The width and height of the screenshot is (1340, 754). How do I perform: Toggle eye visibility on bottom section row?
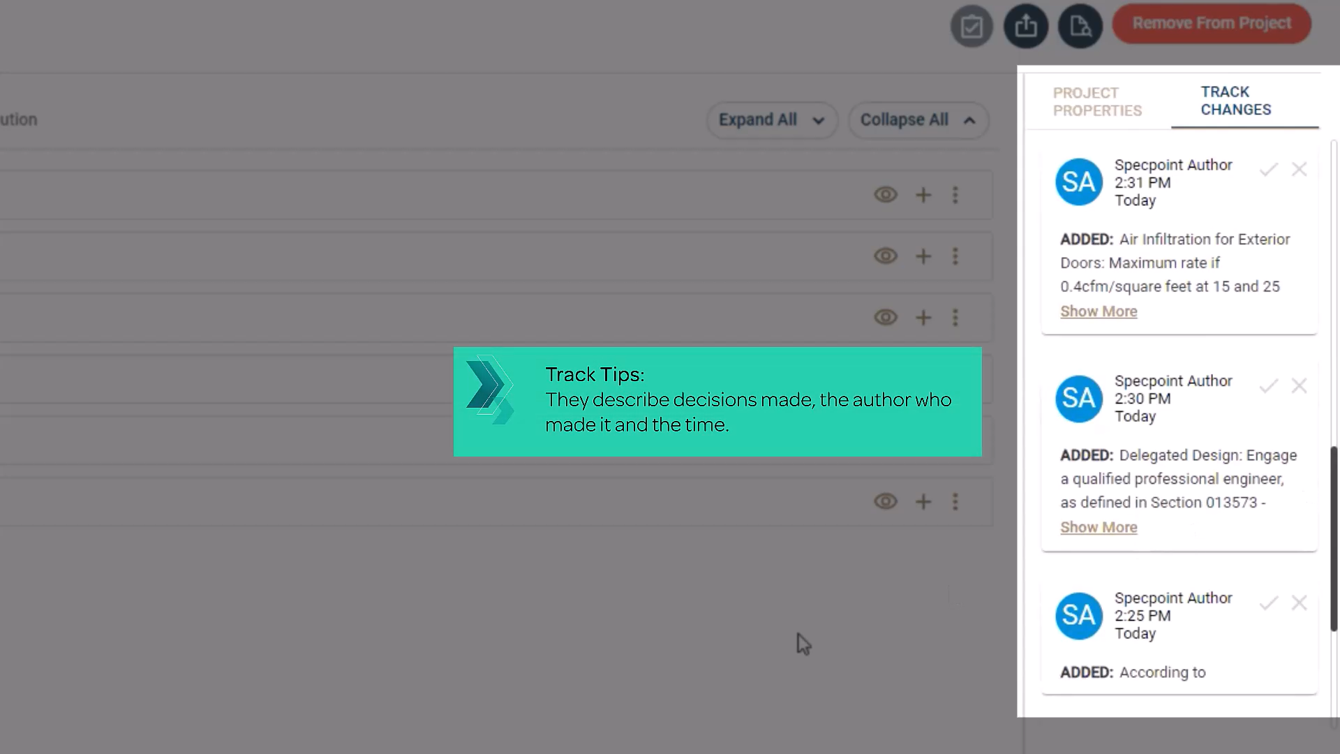click(x=886, y=502)
